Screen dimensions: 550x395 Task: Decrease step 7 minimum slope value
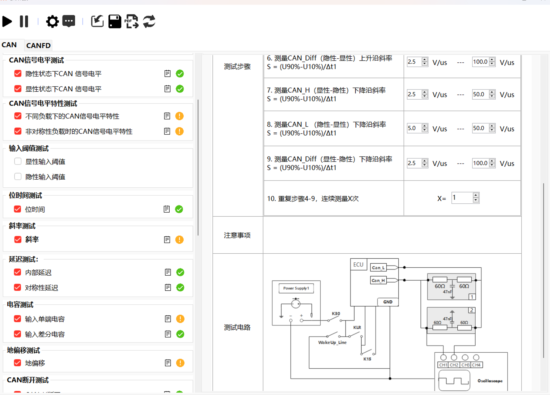pyautogui.click(x=425, y=97)
